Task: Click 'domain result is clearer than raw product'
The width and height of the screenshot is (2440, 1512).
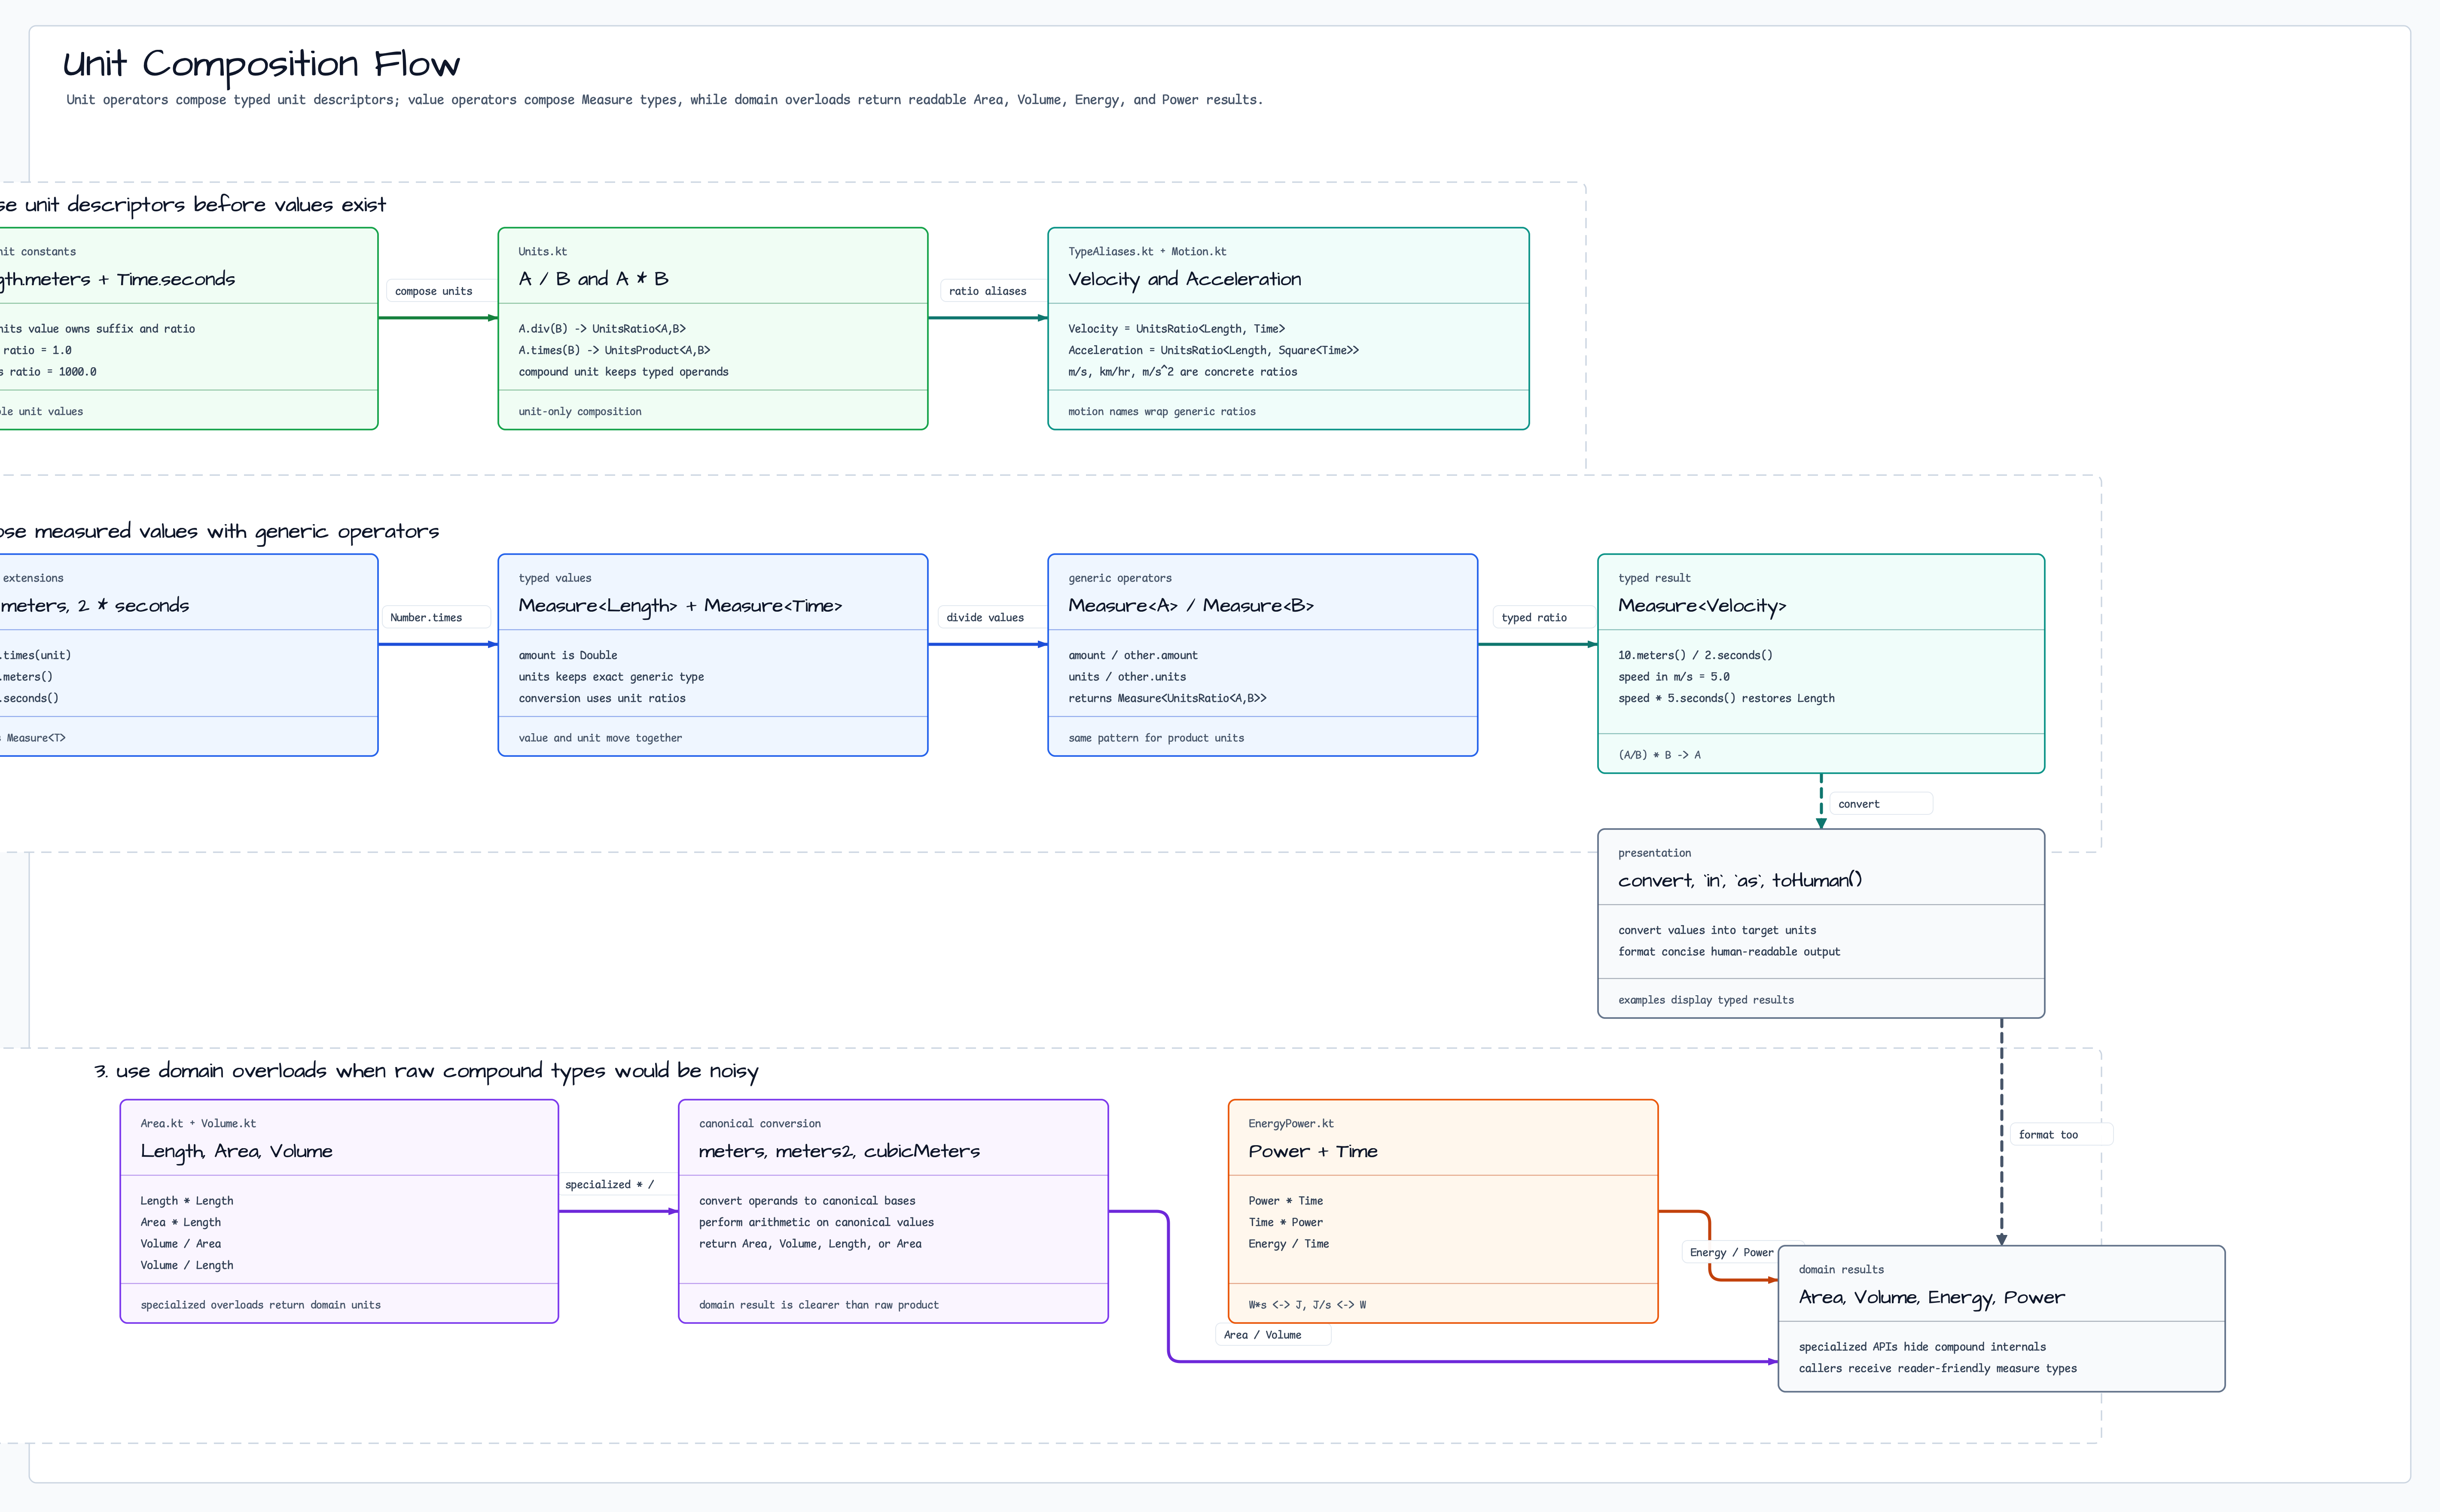Action: [x=819, y=1305]
